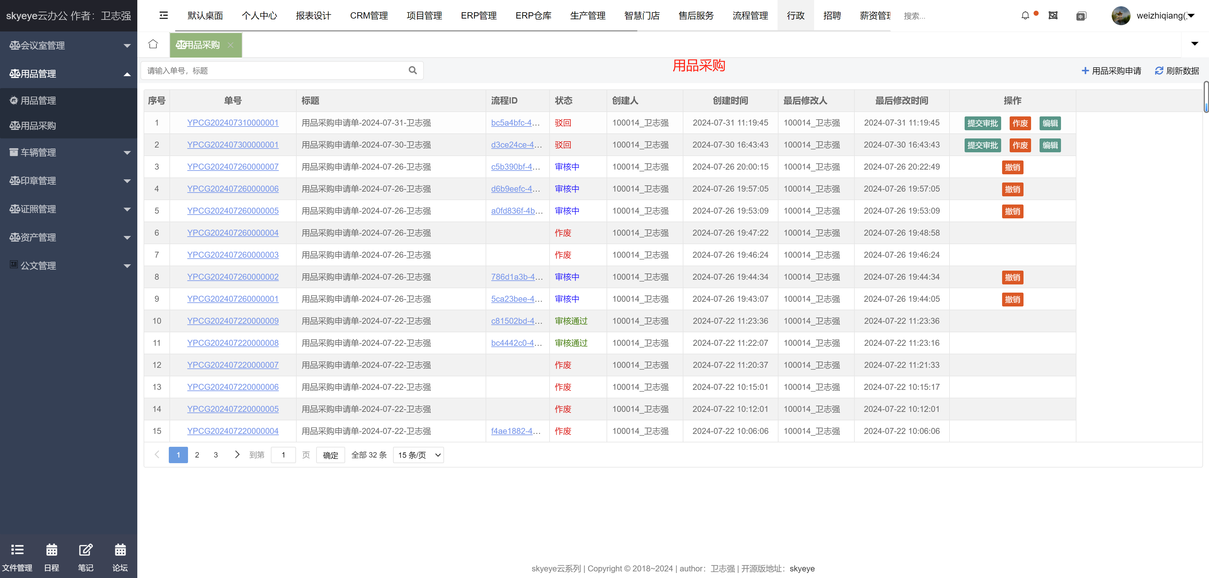Click the home tab icon
Image resolution: width=1209 pixels, height=578 pixels.
[x=153, y=44]
